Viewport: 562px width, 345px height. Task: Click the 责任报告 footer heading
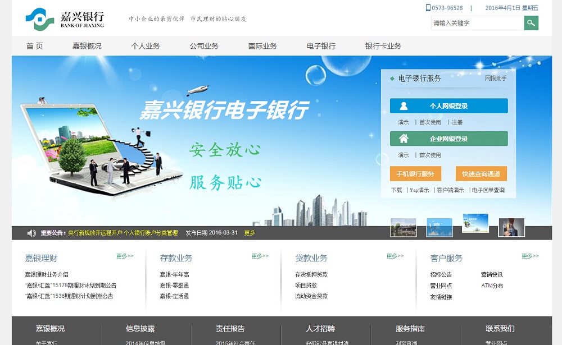(x=230, y=329)
